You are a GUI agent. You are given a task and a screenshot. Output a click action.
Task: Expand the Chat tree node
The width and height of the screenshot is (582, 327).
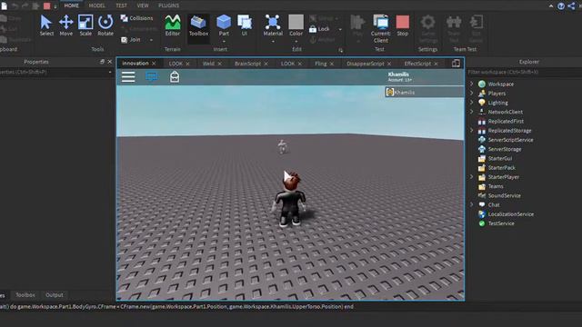472,204
